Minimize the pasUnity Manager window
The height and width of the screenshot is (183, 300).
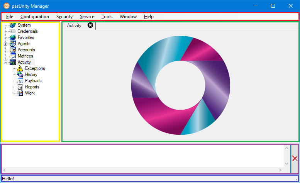coord(256,6)
